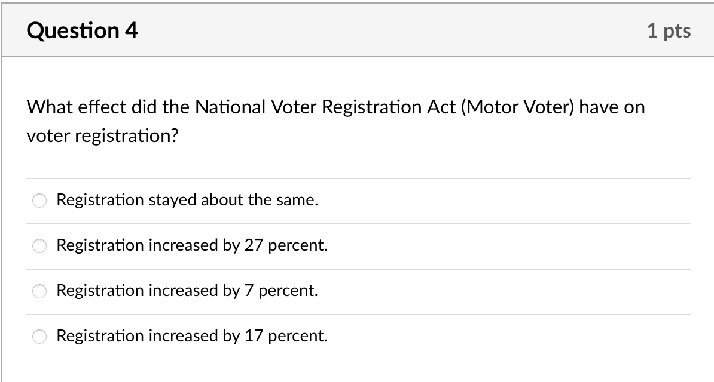Mark the 7 percent increase radio option
The image size is (714, 382).
pyautogui.click(x=39, y=291)
